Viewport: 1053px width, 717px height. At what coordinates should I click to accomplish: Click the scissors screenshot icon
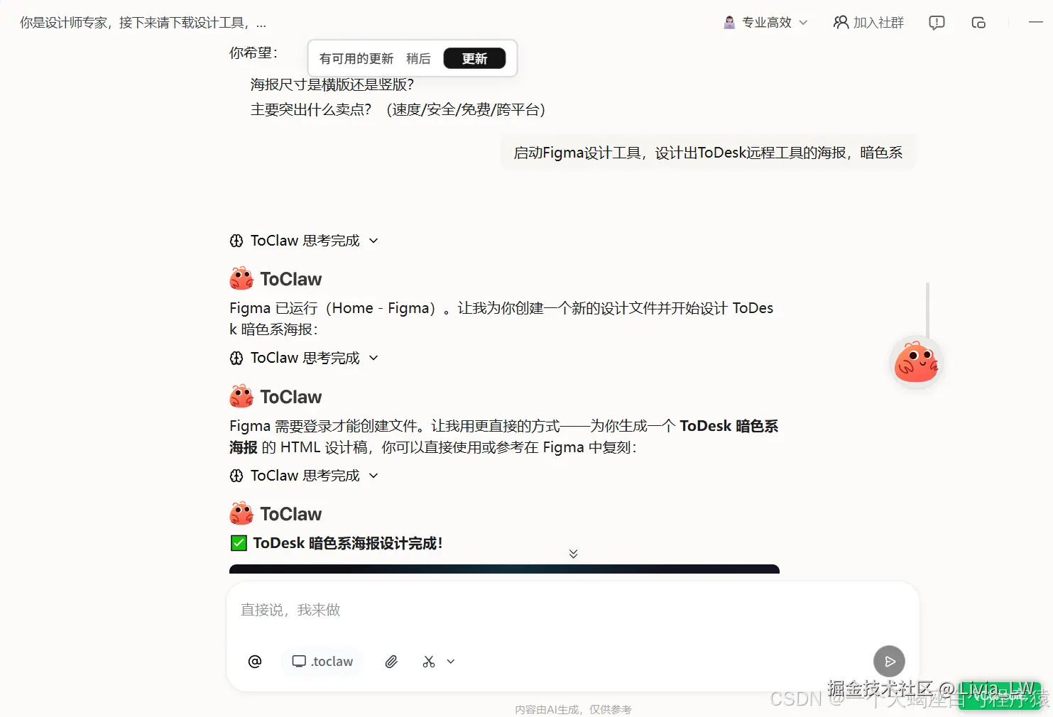point(429,662)
